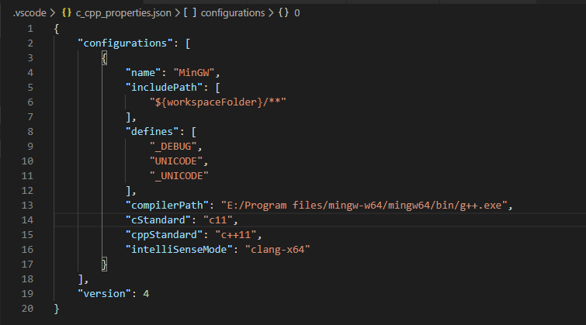Click the opening brace on line 1
Image resolution: width=586 pixels, height=325 pixels.
[x=57, y=29]
